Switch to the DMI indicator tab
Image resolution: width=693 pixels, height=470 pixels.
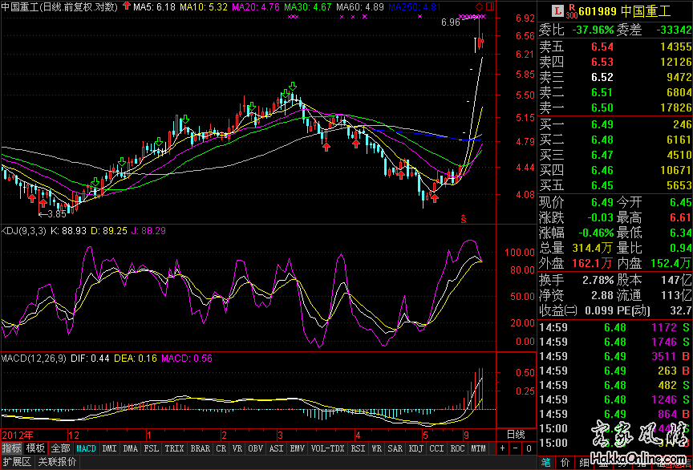(x=110, y=448)
